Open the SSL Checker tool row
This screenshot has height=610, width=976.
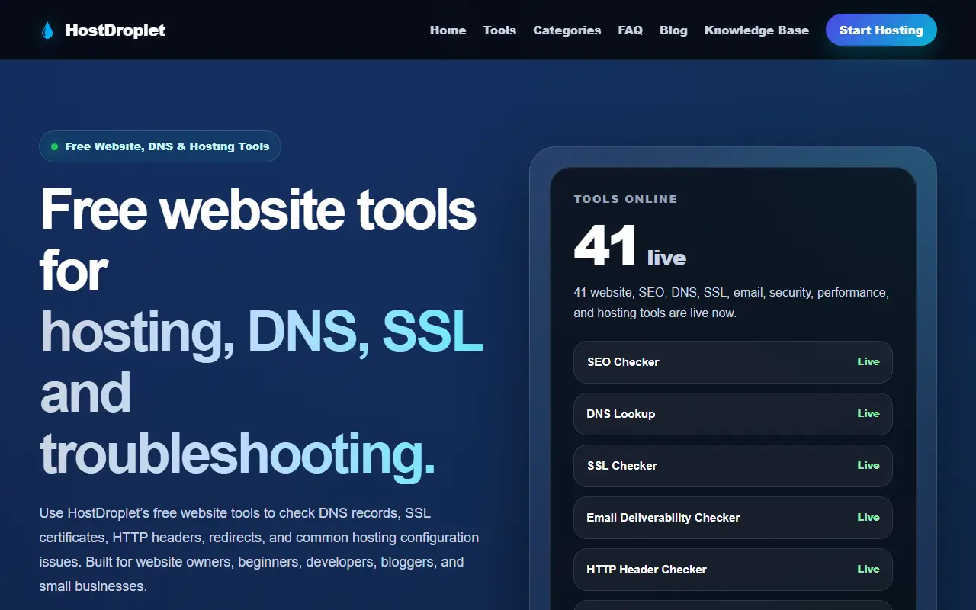pyautogui.click(x=733, y=466)
